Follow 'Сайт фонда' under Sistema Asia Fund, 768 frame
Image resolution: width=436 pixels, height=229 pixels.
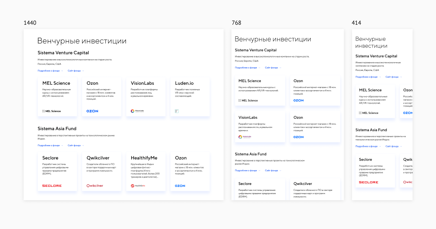pos(273,170)
